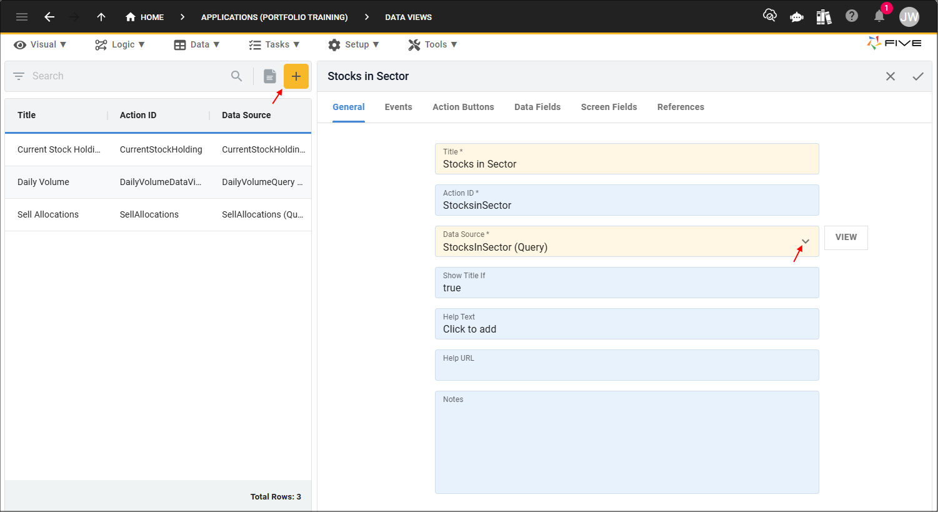Switch to the References tab
The width and height of the screenshot is (938, 512).
[681, 107]
